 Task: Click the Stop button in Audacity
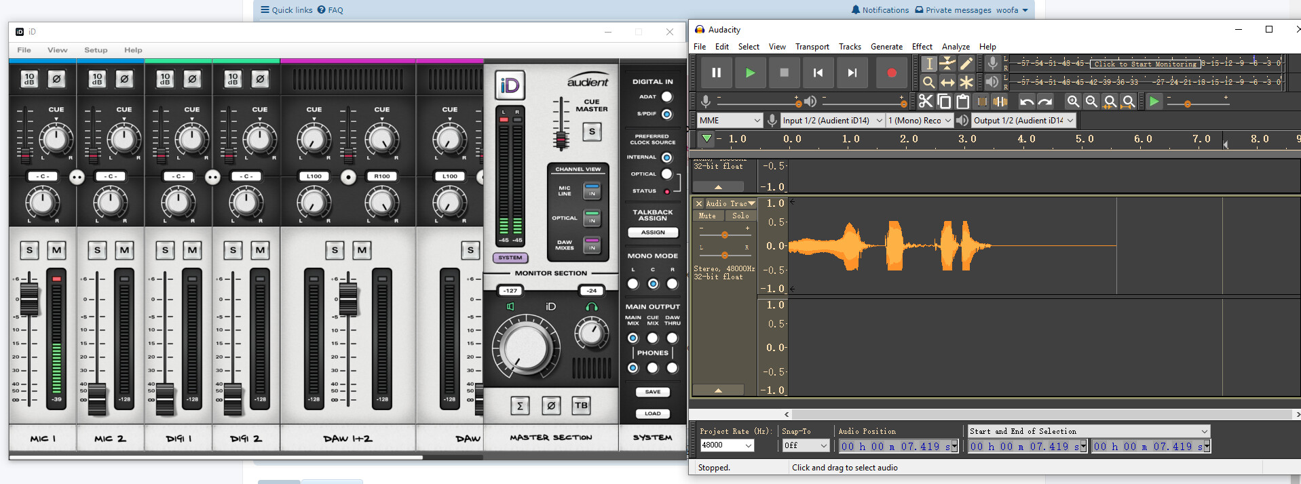pyautogui.click(x=784, y=73)
